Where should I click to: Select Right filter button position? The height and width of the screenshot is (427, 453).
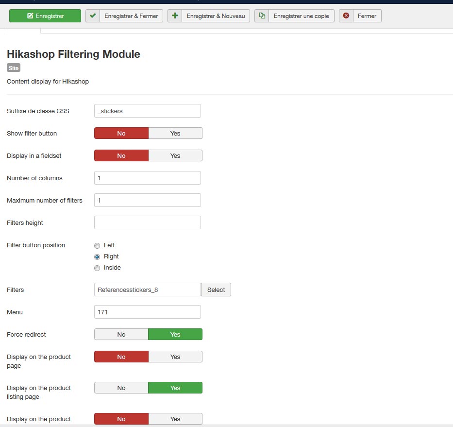(97, 256)
